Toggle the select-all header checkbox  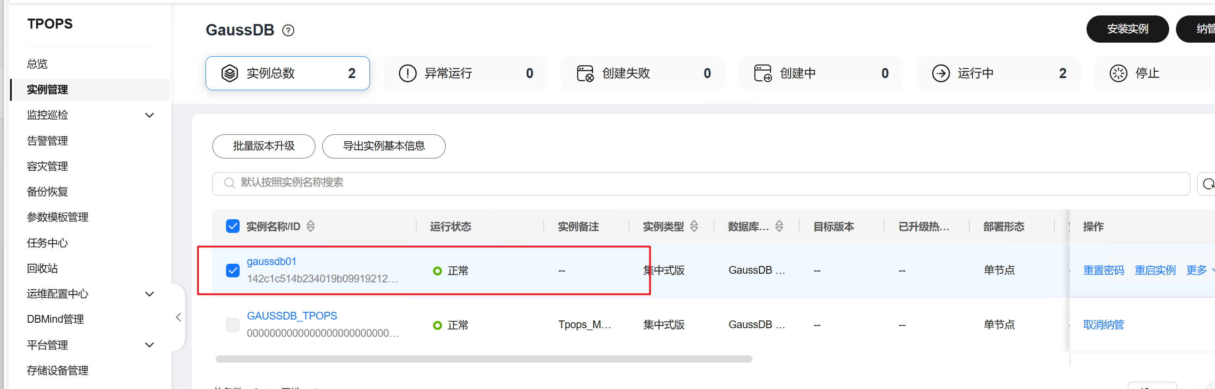pyautogui.click(x=232, y=227)
